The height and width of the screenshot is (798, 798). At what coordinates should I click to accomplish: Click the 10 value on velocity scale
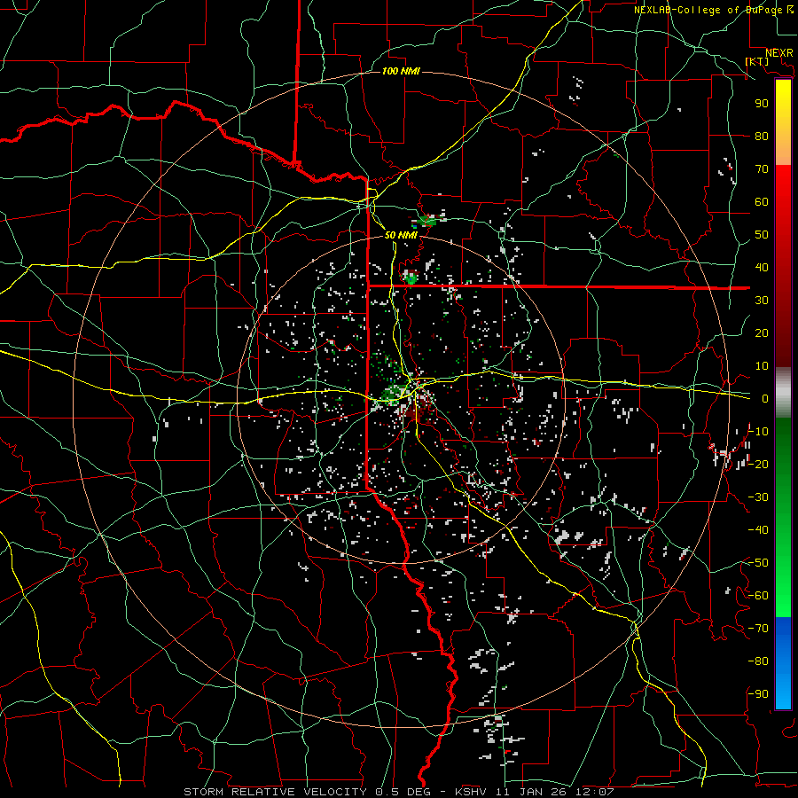(x=762, y=366)
